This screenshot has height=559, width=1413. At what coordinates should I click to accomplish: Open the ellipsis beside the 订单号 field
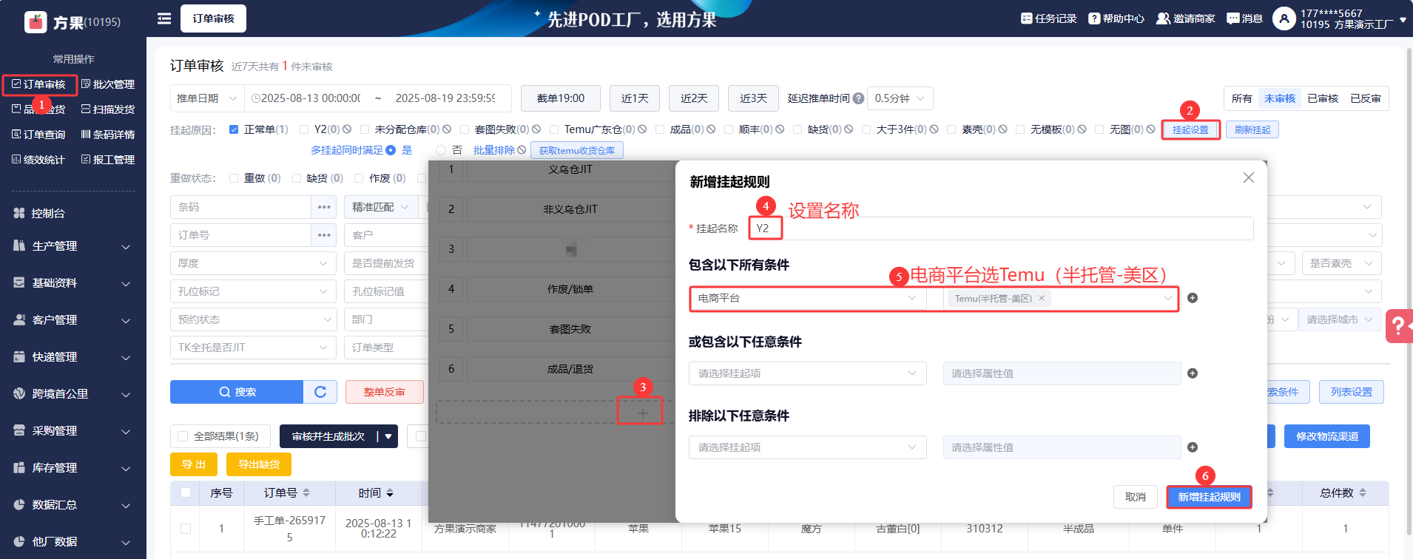[x=324, y=235]
